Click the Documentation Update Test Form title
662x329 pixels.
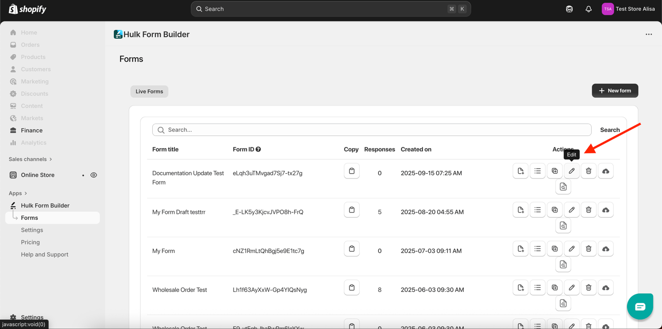(188, 178)
